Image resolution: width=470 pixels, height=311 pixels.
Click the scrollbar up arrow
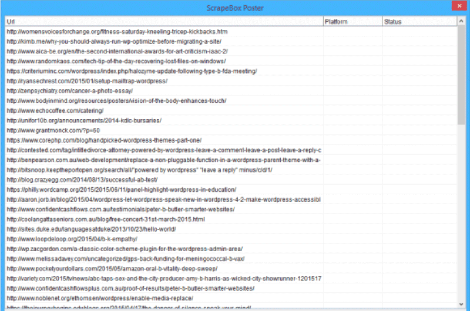coord(461,21)
